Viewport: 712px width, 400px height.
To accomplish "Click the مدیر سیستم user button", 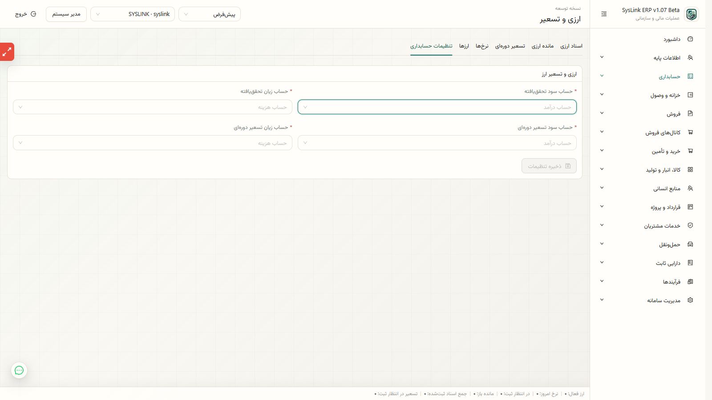I will coord(66,14).
